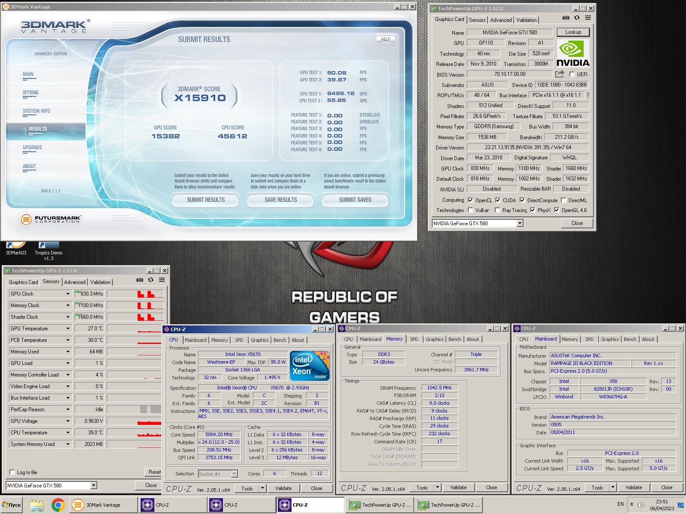686x514 pixels.
Task: Toggle Ray Tracing checkbox
Action: coord(497,210)
